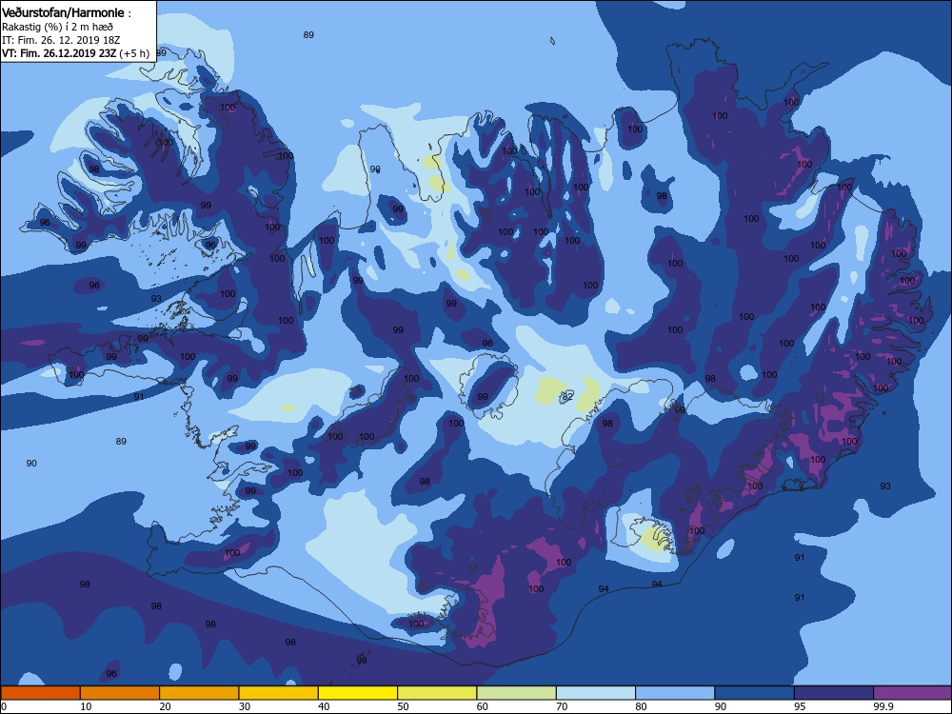
Task: Click the legend tick label 0
Action: tap(3, 706)
